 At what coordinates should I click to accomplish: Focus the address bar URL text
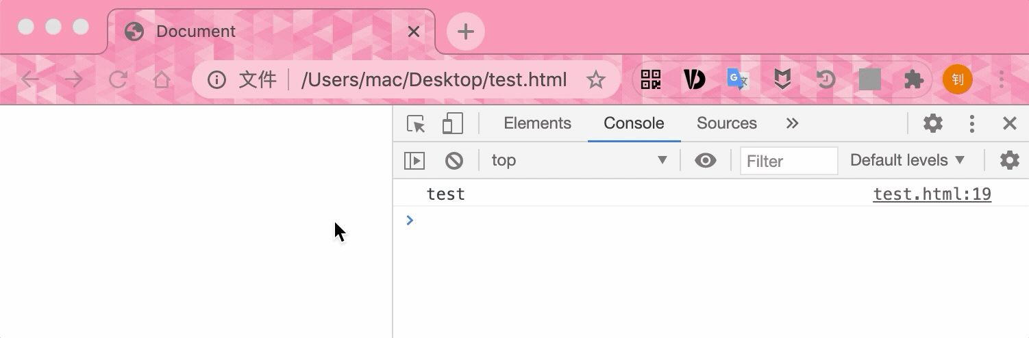pos(434,80)
